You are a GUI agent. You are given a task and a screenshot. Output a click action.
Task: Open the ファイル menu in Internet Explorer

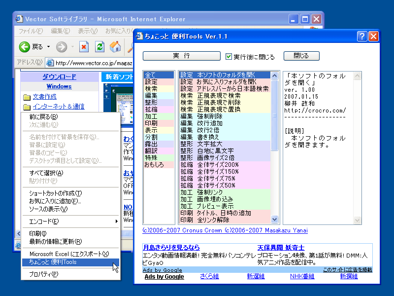(31, 31)
